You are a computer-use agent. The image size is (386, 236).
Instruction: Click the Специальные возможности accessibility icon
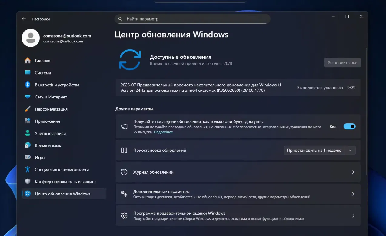[28, 170]
